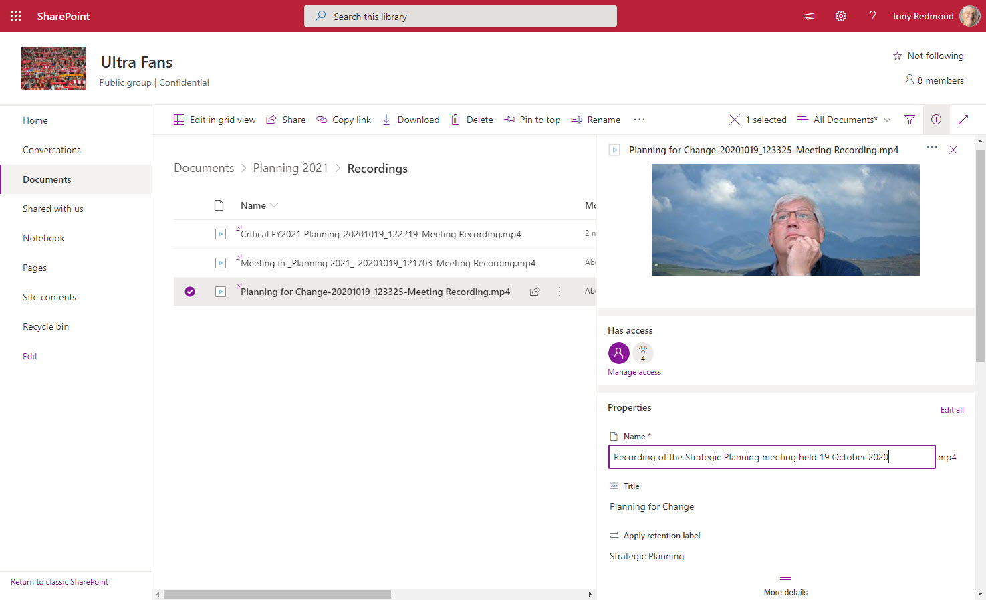
Task: Open the All Documents view dropdown
Action: click(x=845, y=120)
